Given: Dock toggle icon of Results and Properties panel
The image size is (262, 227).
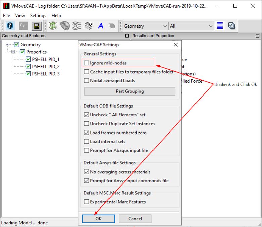Looking at the screenshot, I should point(258,36).
